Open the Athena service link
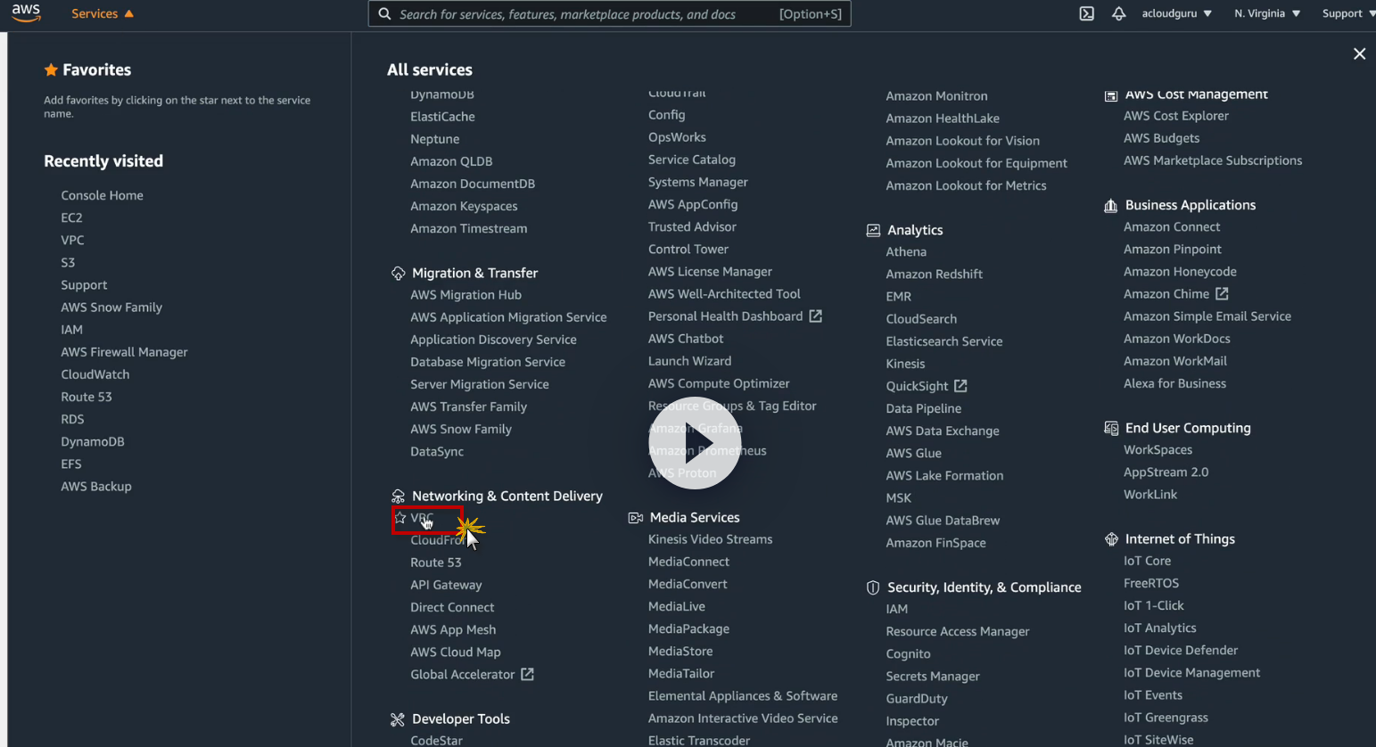The width and height of the screenshot is (1376, 747). click(906, 252)
